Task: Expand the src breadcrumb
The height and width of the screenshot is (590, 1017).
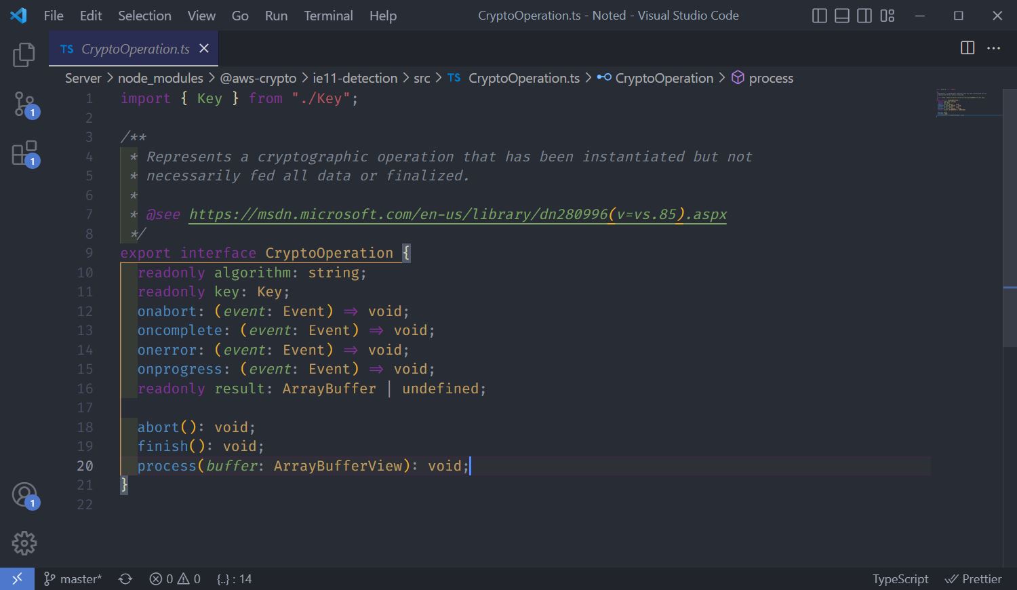Action: point(422,78)
